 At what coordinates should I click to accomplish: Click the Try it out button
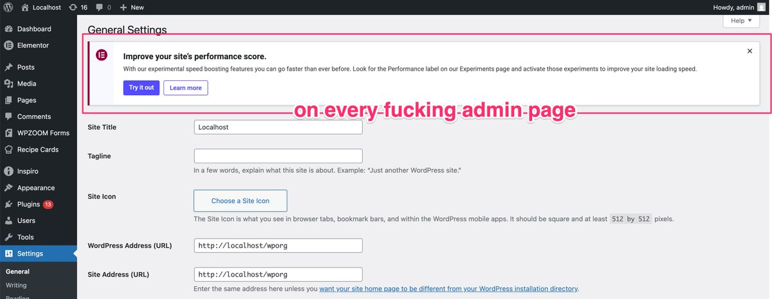(141, 87)
